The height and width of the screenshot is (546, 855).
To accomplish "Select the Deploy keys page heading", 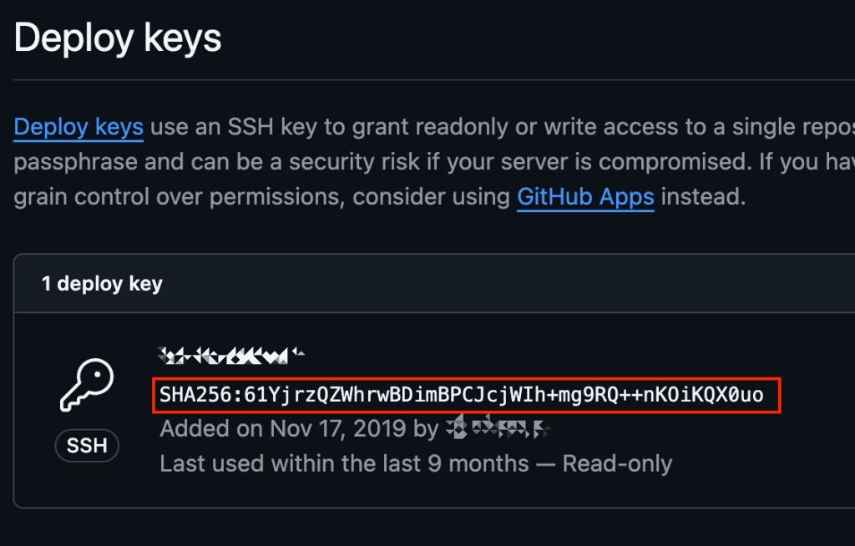I will point(117,37).
